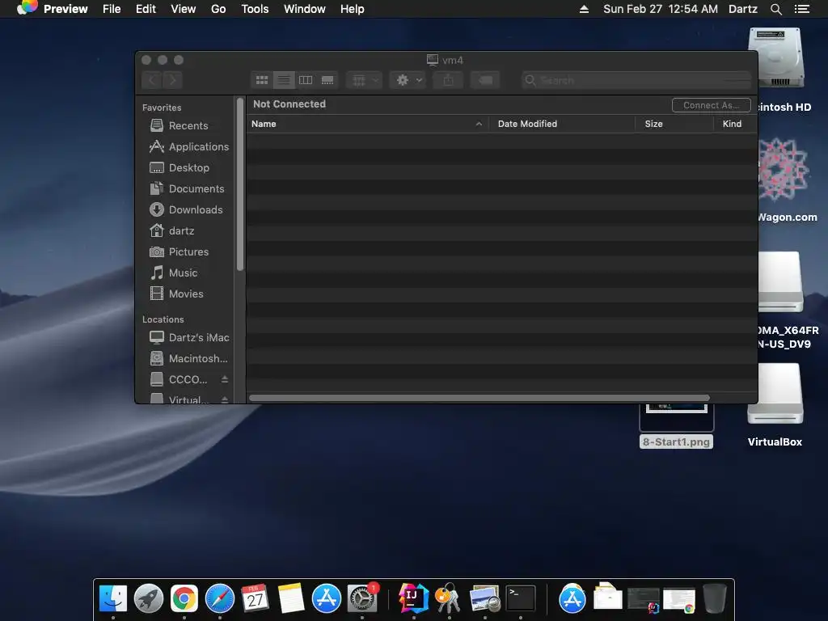Eject the CCCO... volume
The height and width of the screenshot is (621, 828).
(225, 379)
